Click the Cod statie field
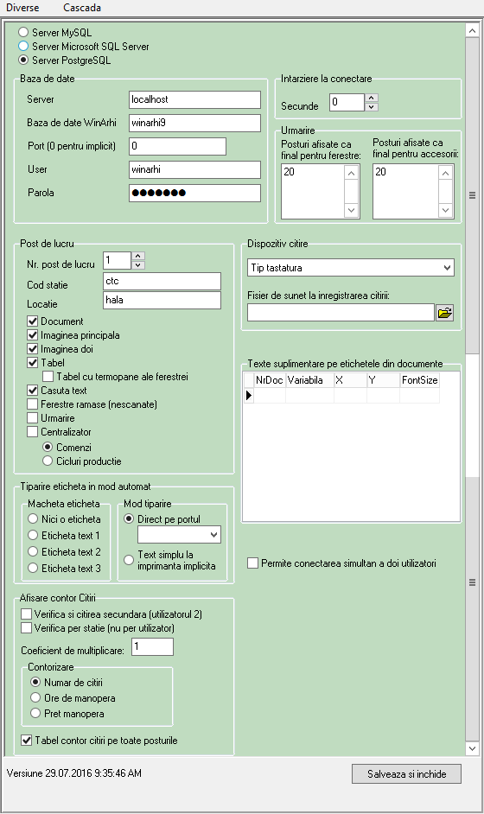Viewport: 484px width, 814px height. tap(162, 282)
